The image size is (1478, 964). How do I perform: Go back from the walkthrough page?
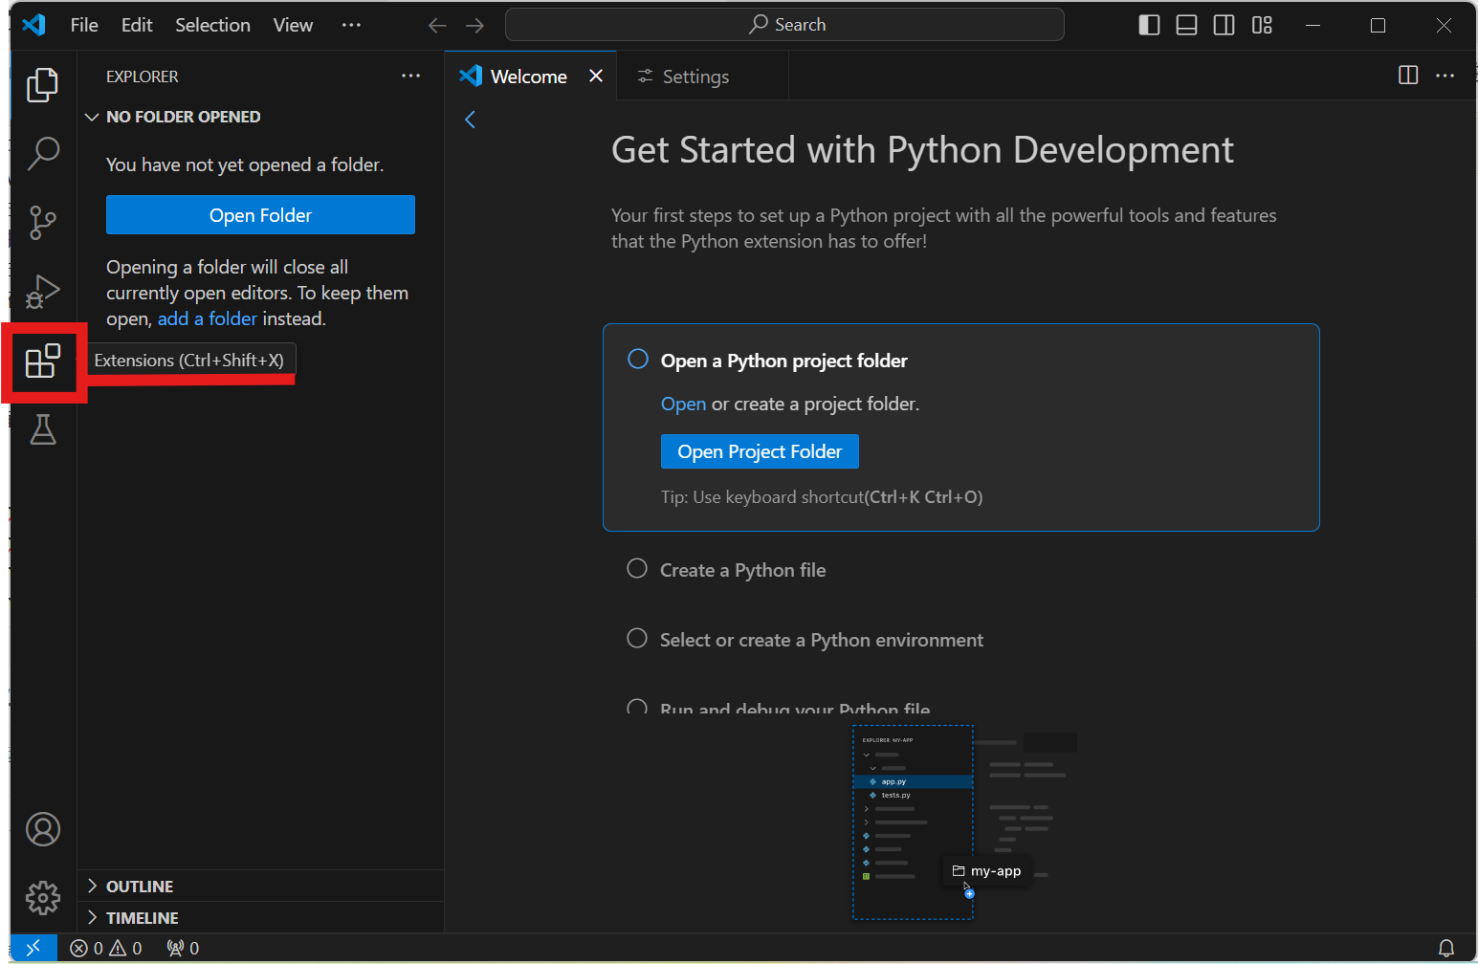[x=470, y=120]
